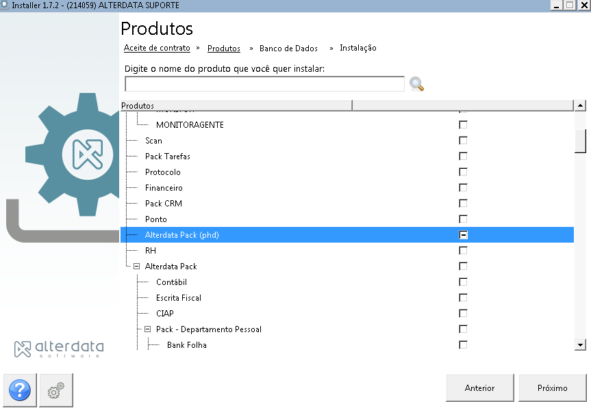Viewport: 591px width, 408px height.
Task: Check the MONITORAGENTE checkbox
Action: (x=463, y=124)
